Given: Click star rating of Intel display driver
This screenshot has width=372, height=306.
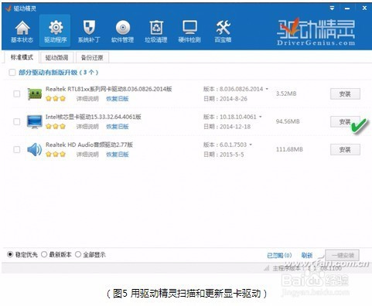Looking at the screenshot, I should 56,127.
